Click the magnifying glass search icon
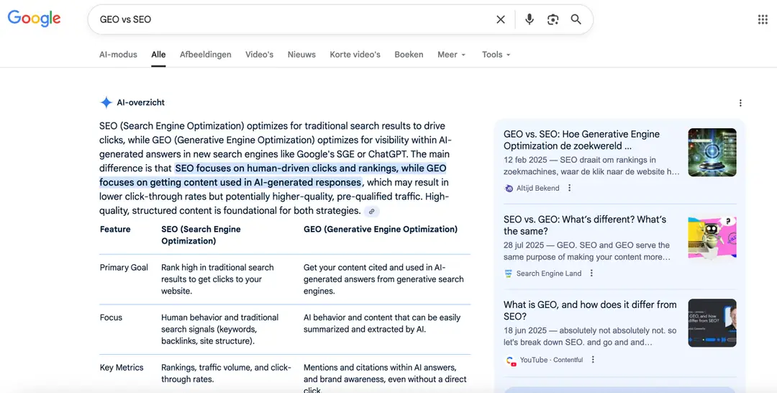777x393 pixels. coord(576,19)
